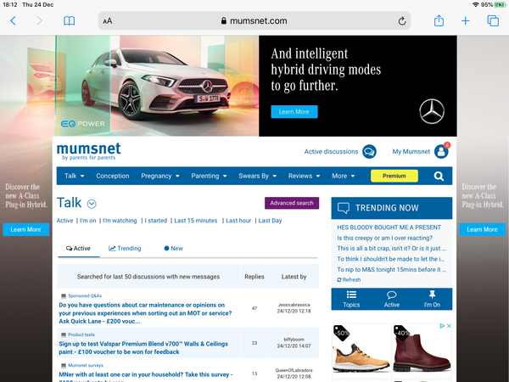Open 'To nip to M&S tonight' thread
This screenshot has height=382, width=509.
click(391, 270)
